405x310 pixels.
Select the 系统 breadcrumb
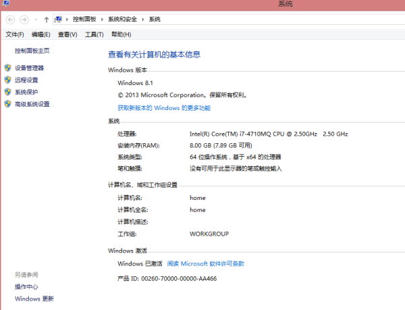tap(155, 19)
